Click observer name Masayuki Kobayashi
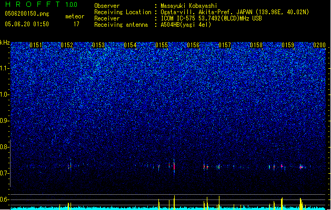331x210 pixels. click(x=189, y=6)
